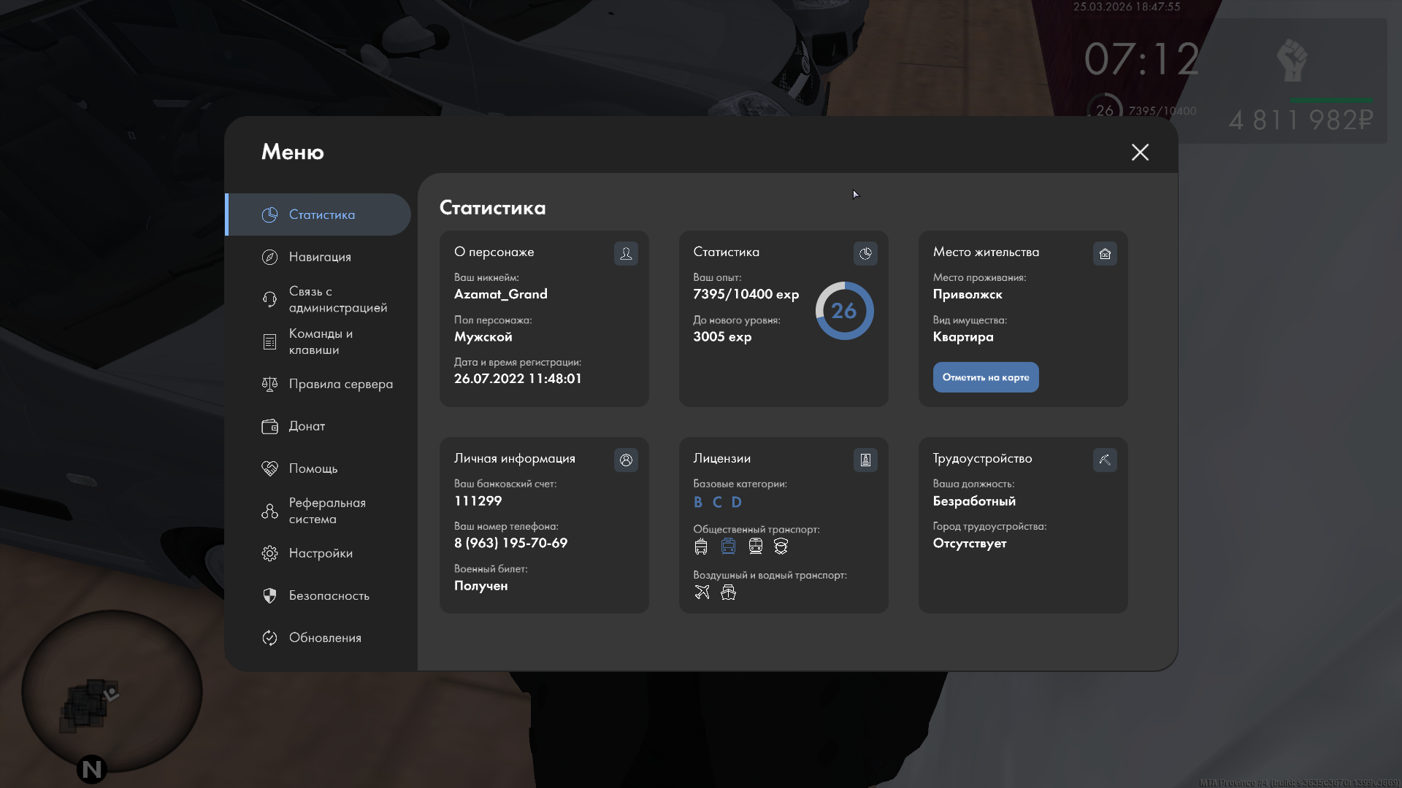The width and height of the screenshot is (1402, 788).
Task: Open Настройки in the sidebar
Action: click(320, 553)
